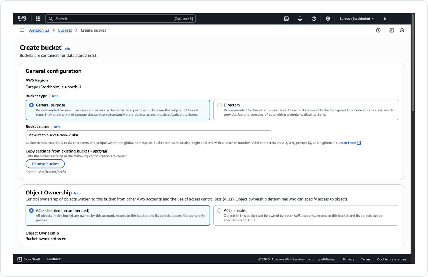
Task: Toggle the side navigation hamburger menu
Action: coord(22,30)
